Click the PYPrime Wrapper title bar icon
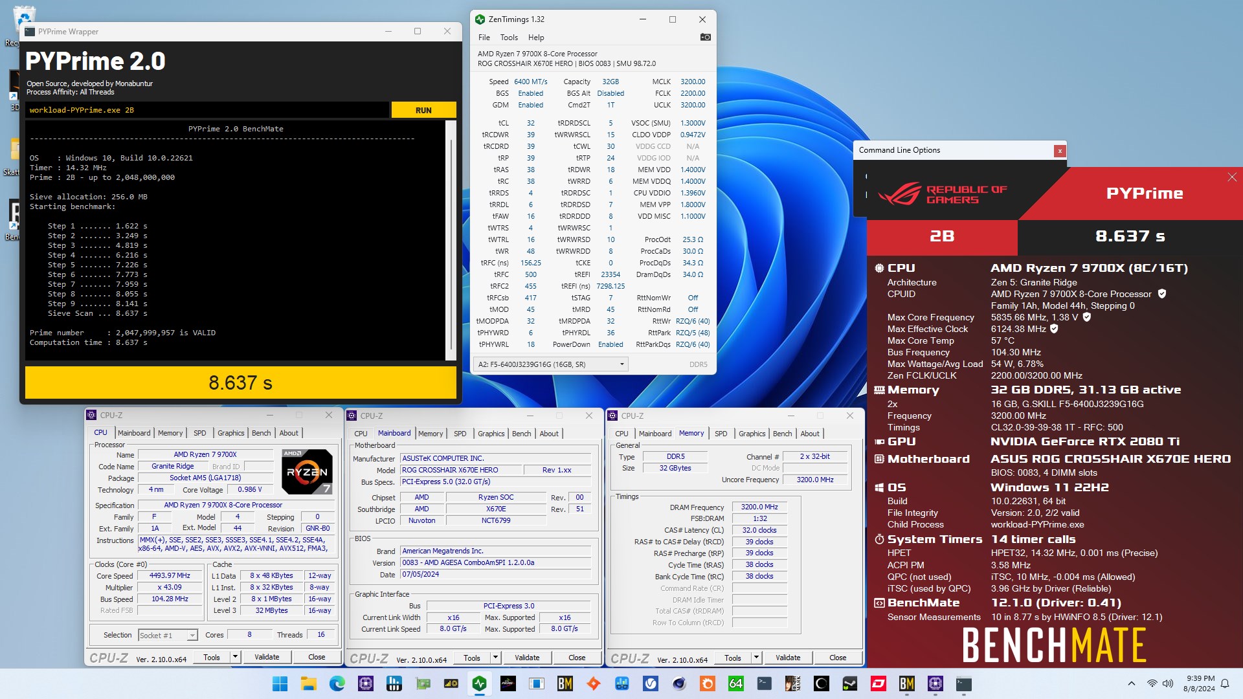The height and width of the screenshot is (699, 1243). [x=30, y=31]
